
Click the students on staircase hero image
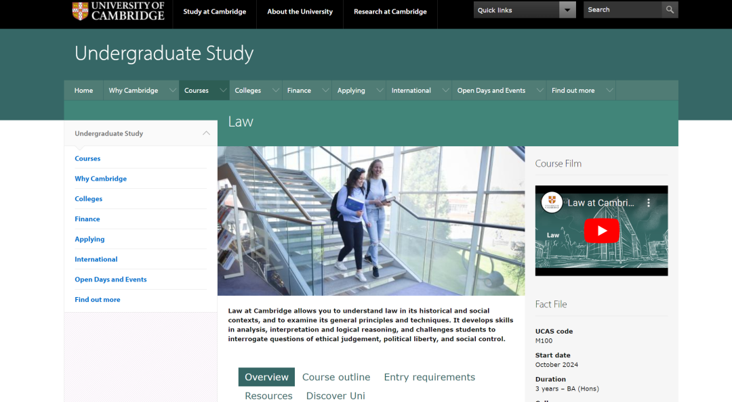coord(371,221)
